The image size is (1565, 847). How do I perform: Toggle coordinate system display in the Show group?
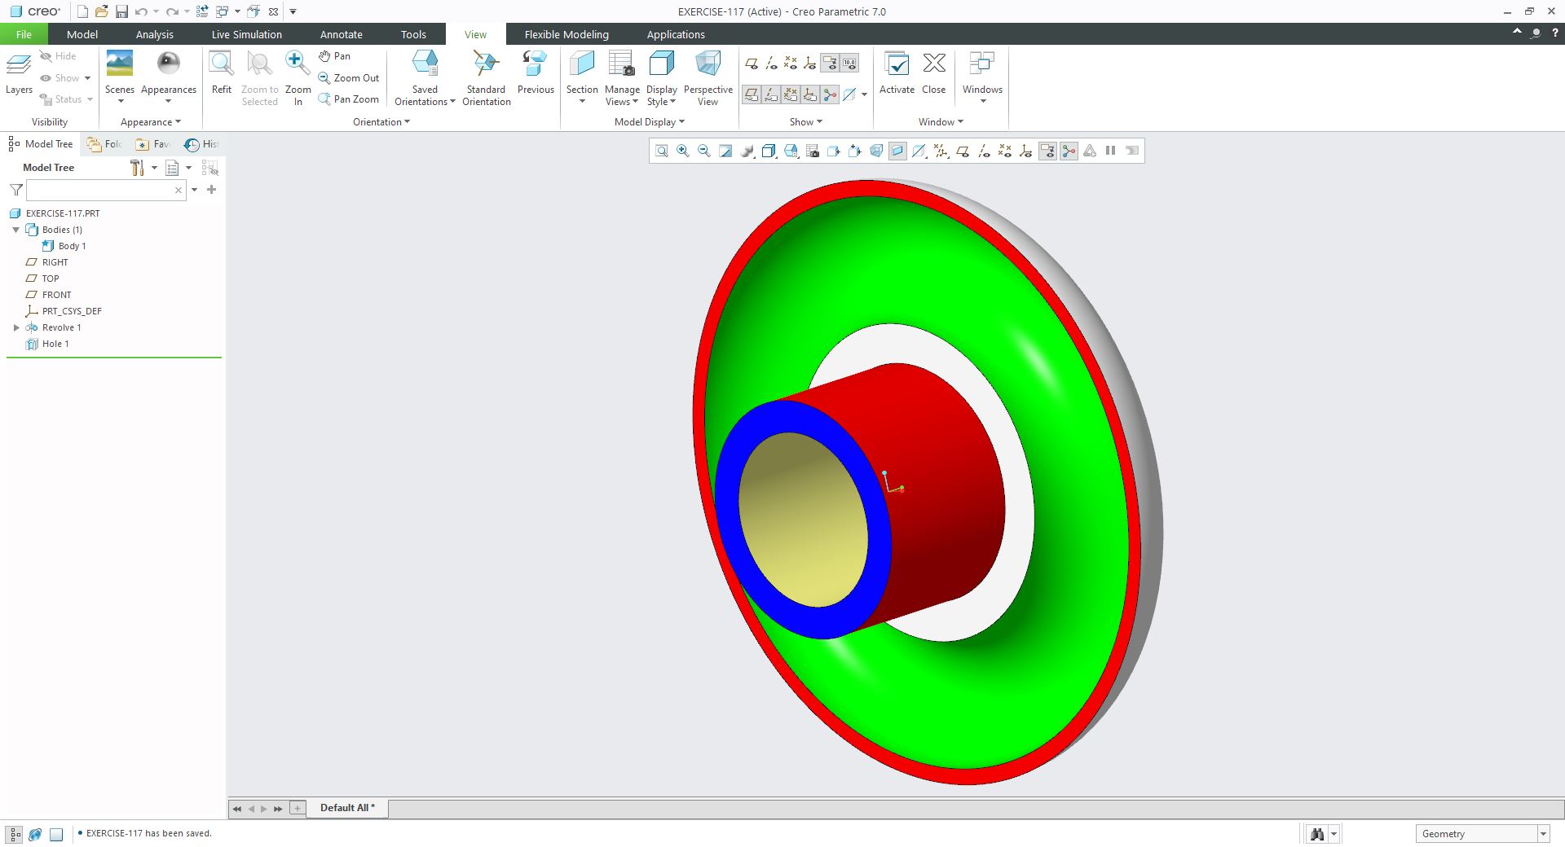coord(810,64)
